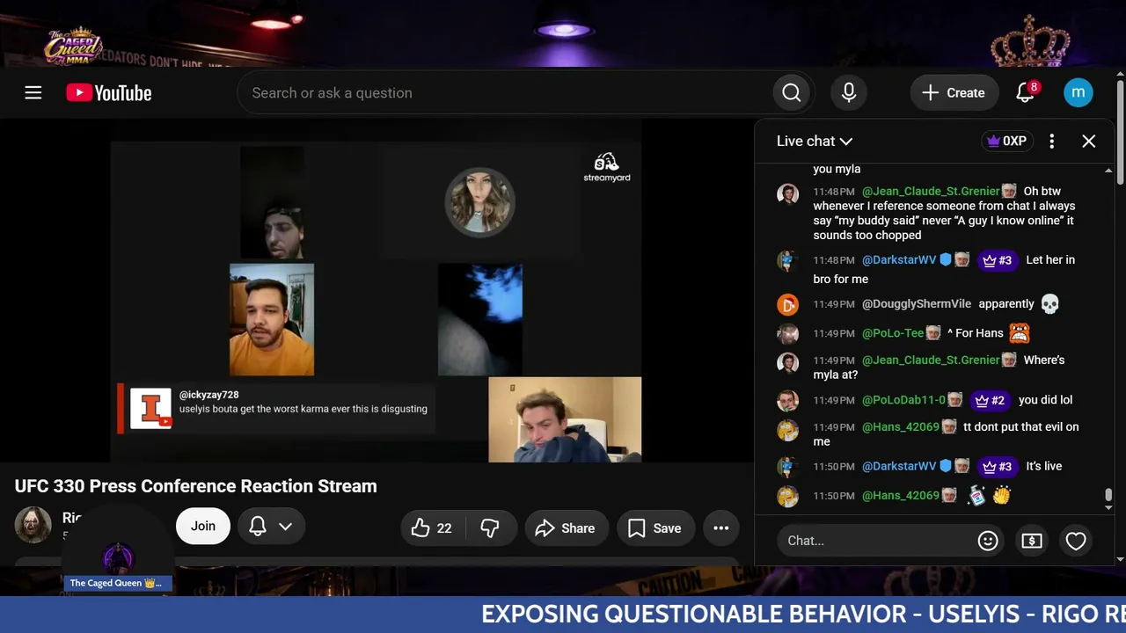Click the #2 crown rank badge
This screenshot has width=1126, height=633.
[x=990, y=400]
